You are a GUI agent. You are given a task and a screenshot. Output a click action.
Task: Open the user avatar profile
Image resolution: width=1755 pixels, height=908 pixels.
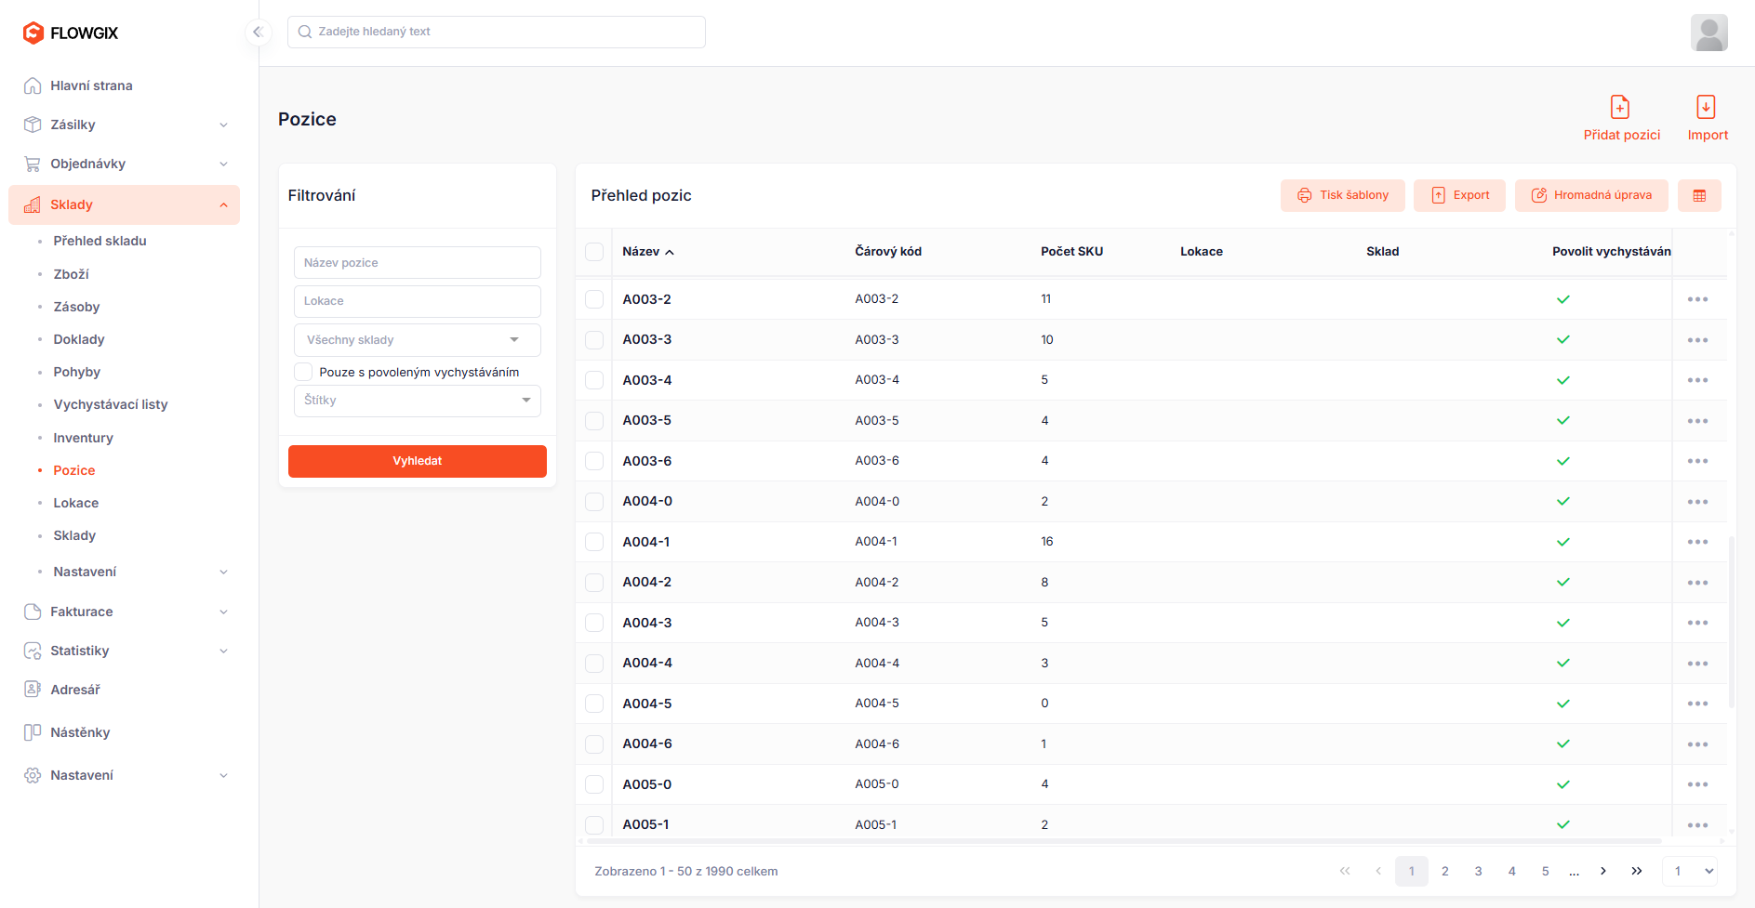[1708, 33]
